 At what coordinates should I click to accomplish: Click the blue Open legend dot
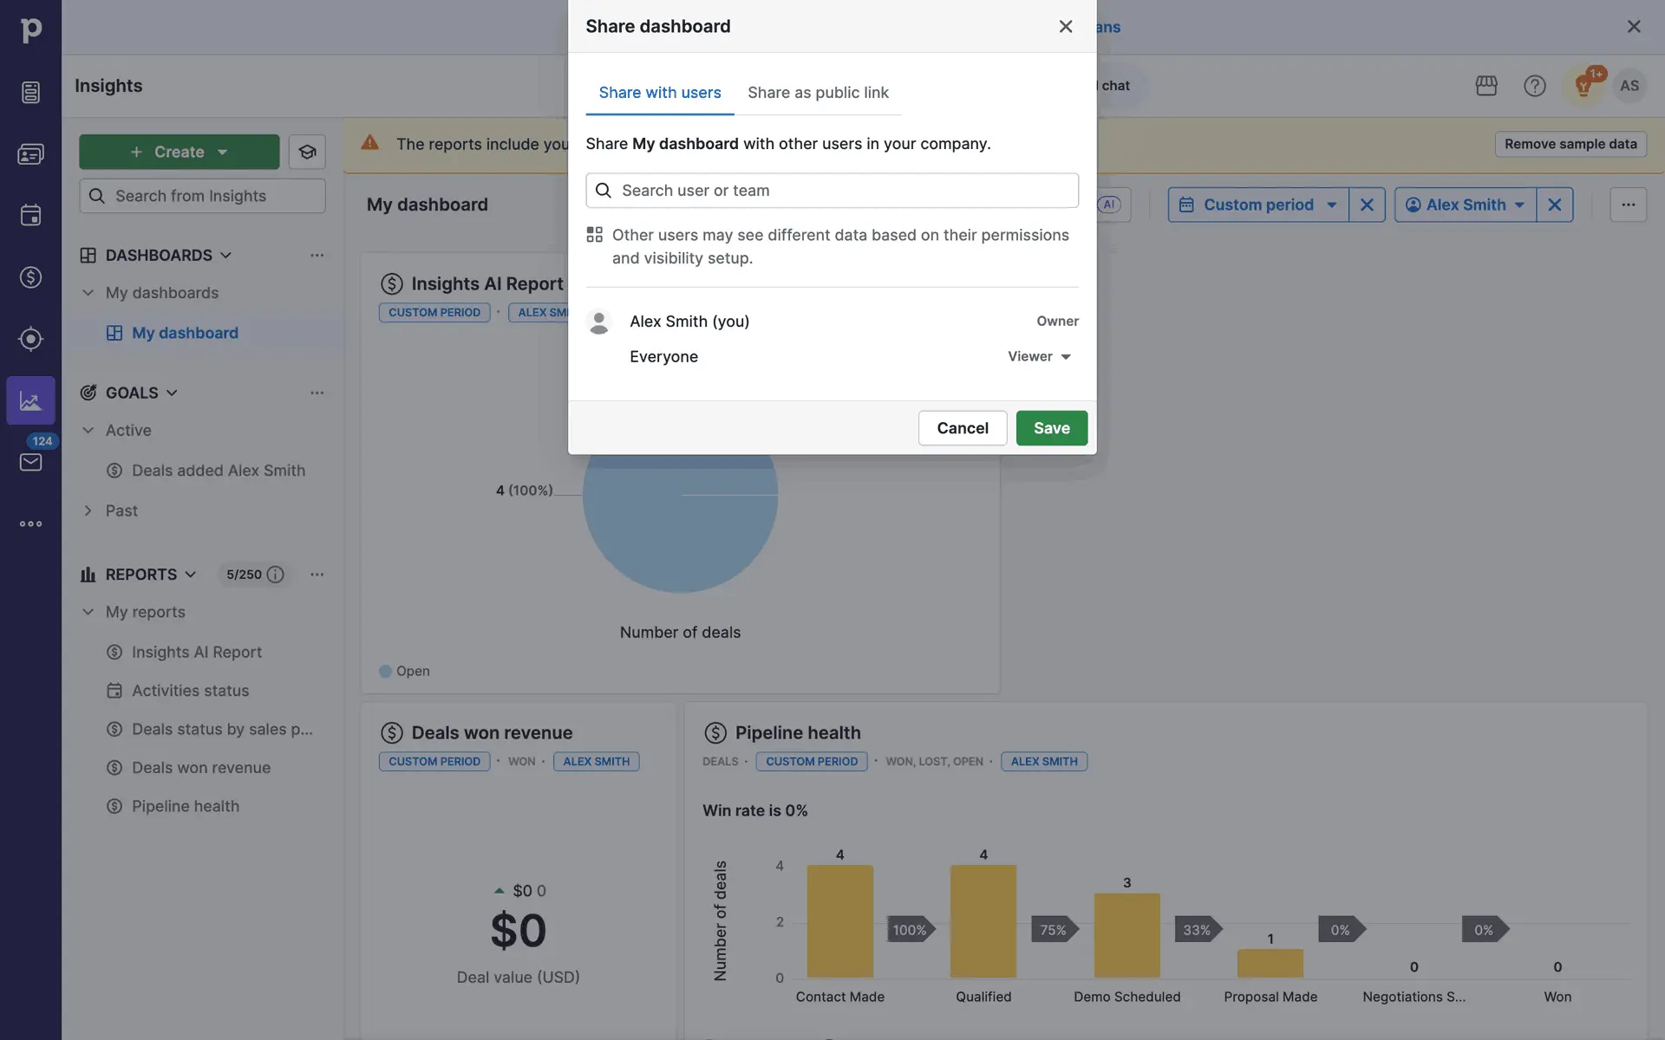[385, 672]
